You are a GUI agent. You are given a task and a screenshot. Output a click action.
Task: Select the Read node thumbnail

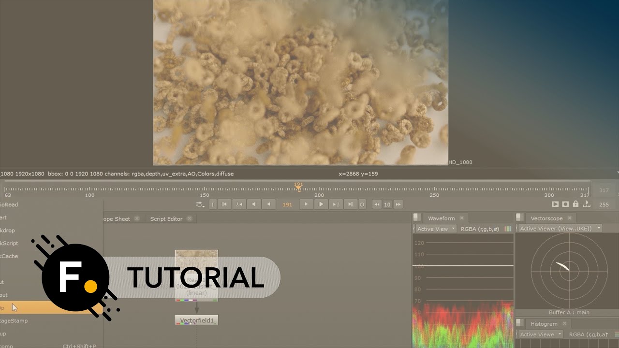pyautogui.click(x=196, y=275)
